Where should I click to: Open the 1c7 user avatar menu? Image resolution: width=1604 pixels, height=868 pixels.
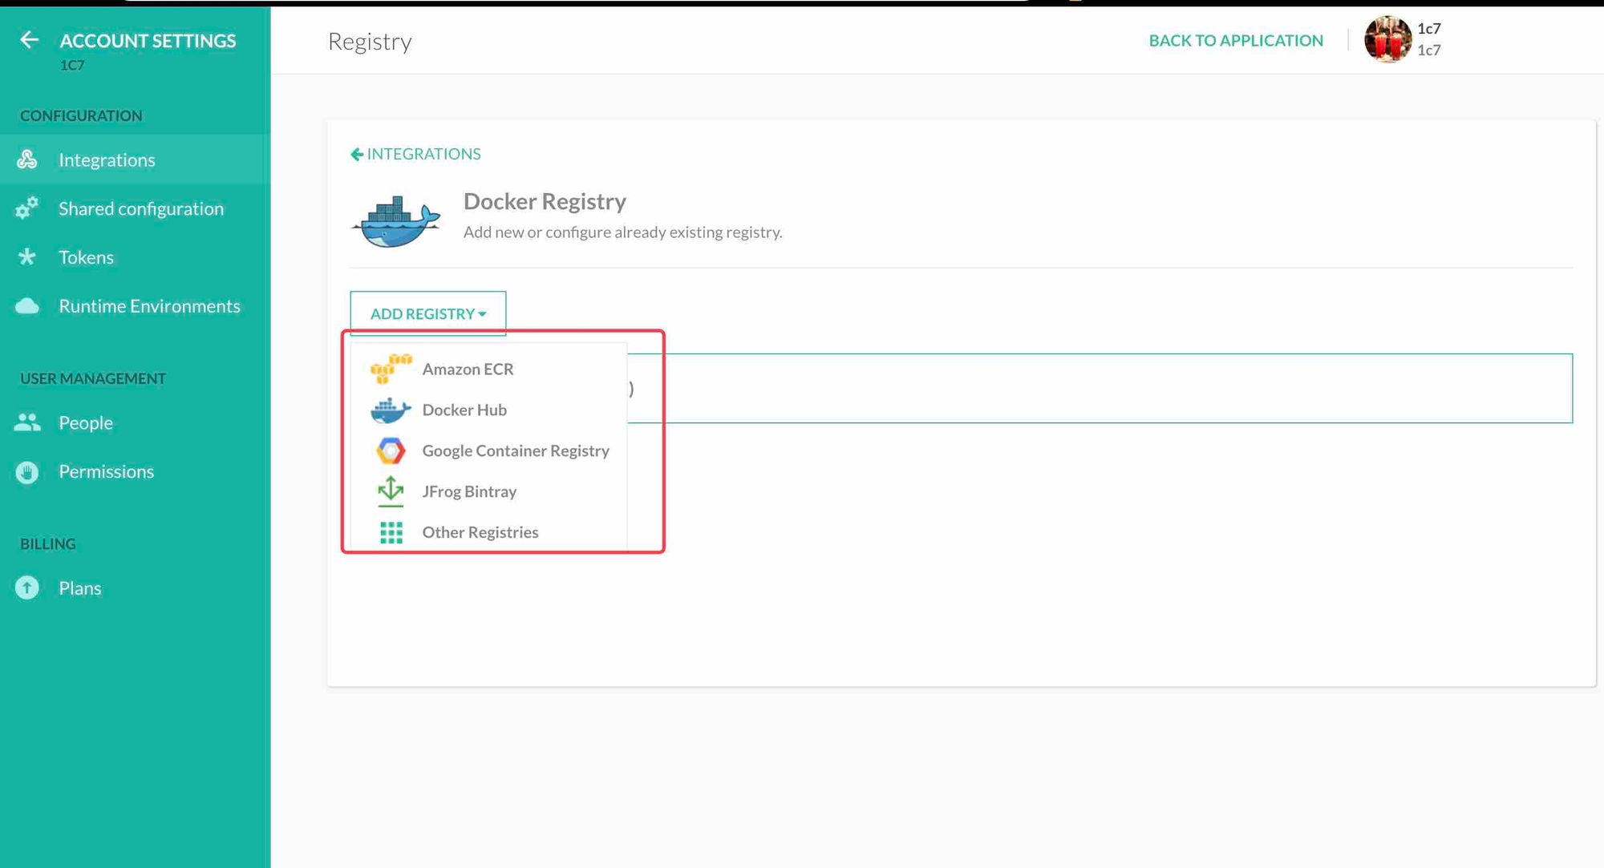tap(1387, 39)
